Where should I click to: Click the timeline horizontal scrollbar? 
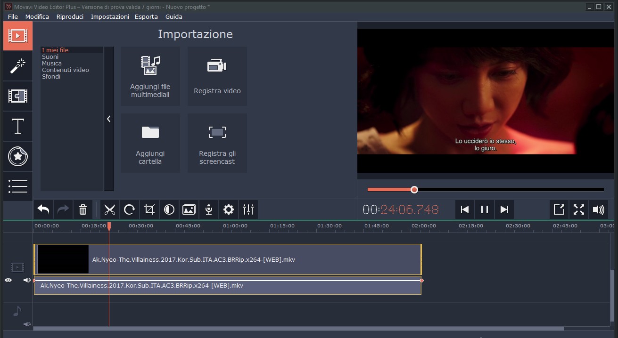pos(298,329)
